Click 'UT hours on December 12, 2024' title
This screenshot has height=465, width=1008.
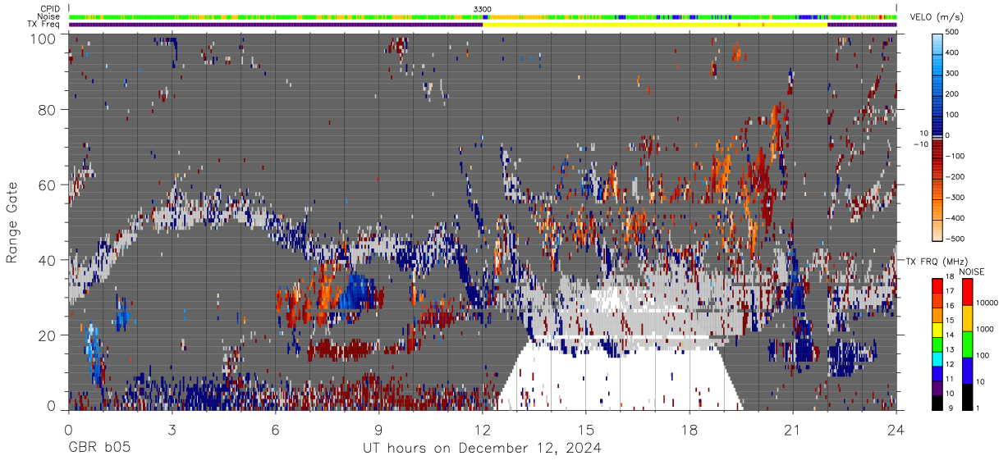point(482,449)
